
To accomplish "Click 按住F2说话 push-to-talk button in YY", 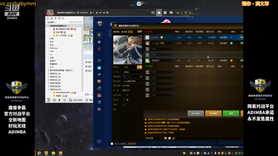I will pos(76,100).
